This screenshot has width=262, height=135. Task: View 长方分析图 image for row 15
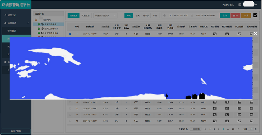(x=253, y=121)
